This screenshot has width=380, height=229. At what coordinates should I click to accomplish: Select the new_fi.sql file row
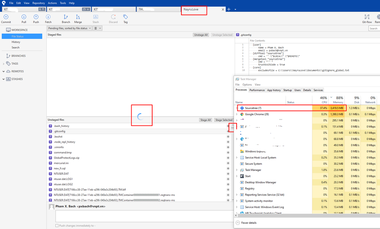pyautogui.click(x=139, y=169)
